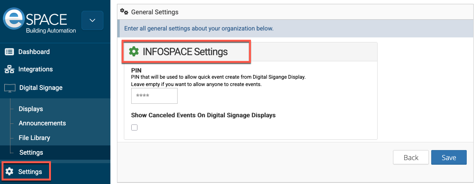Viewport: 476px width, 184px height.
Task: Click the Save button
Action: (449, 157)
